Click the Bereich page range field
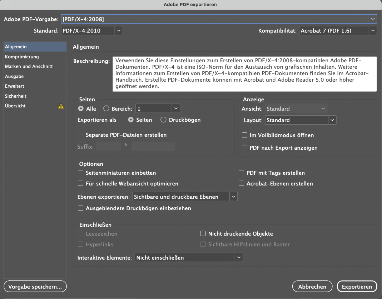The width and height of the screenshot is (382, 299). (x=154, y=108)
